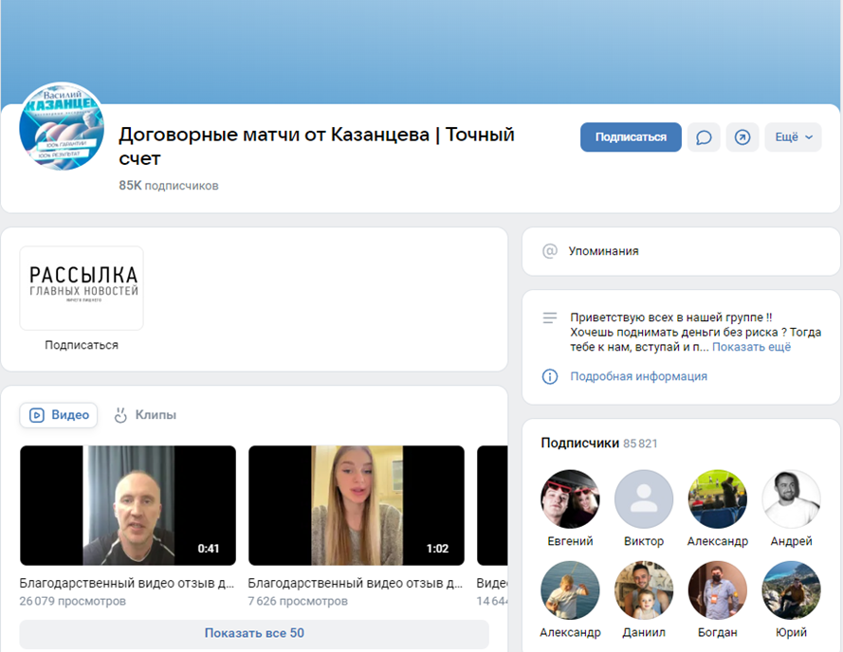Open subscriber Виктор's profile picture
This screenshot has height=652, width=843.
click(x=644, y=498)
